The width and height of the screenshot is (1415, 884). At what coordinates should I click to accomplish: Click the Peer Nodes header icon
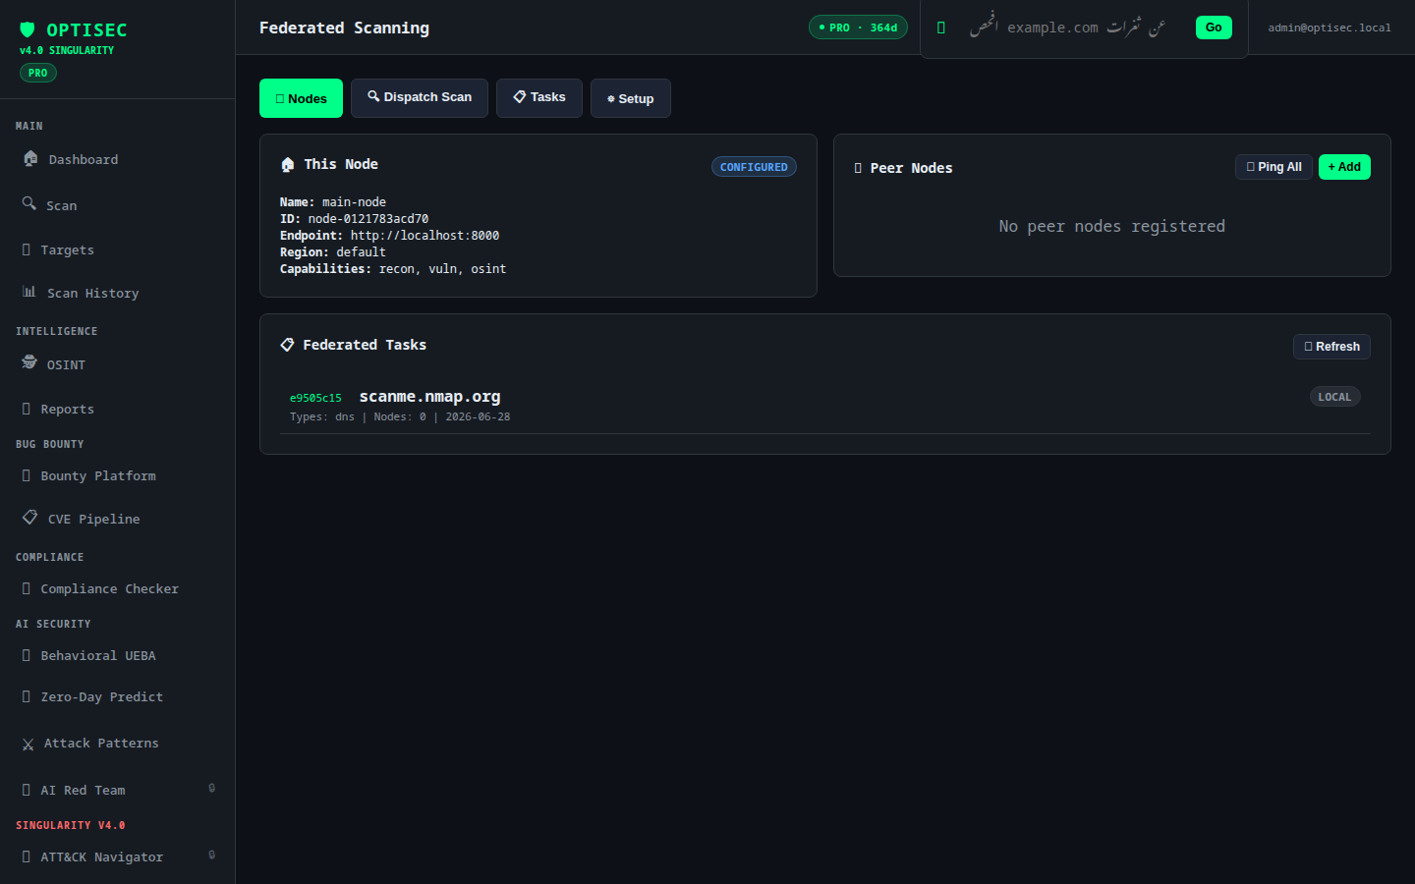point(858,168)
